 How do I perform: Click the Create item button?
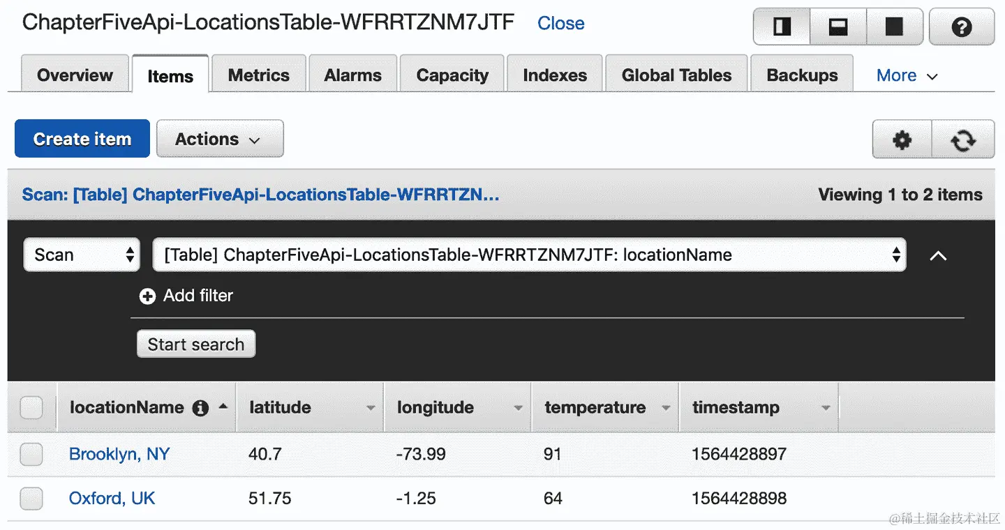82,139
